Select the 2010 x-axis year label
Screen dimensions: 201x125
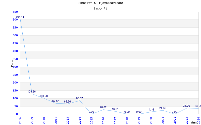click(x=44, y=120)
